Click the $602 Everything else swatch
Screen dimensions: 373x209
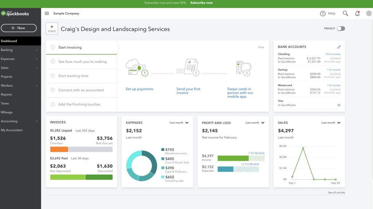pyautogui.click(x=163, y=177)
